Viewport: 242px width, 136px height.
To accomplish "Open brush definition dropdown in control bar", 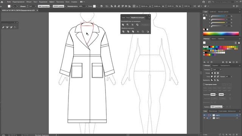I will (x=65, y=6).
